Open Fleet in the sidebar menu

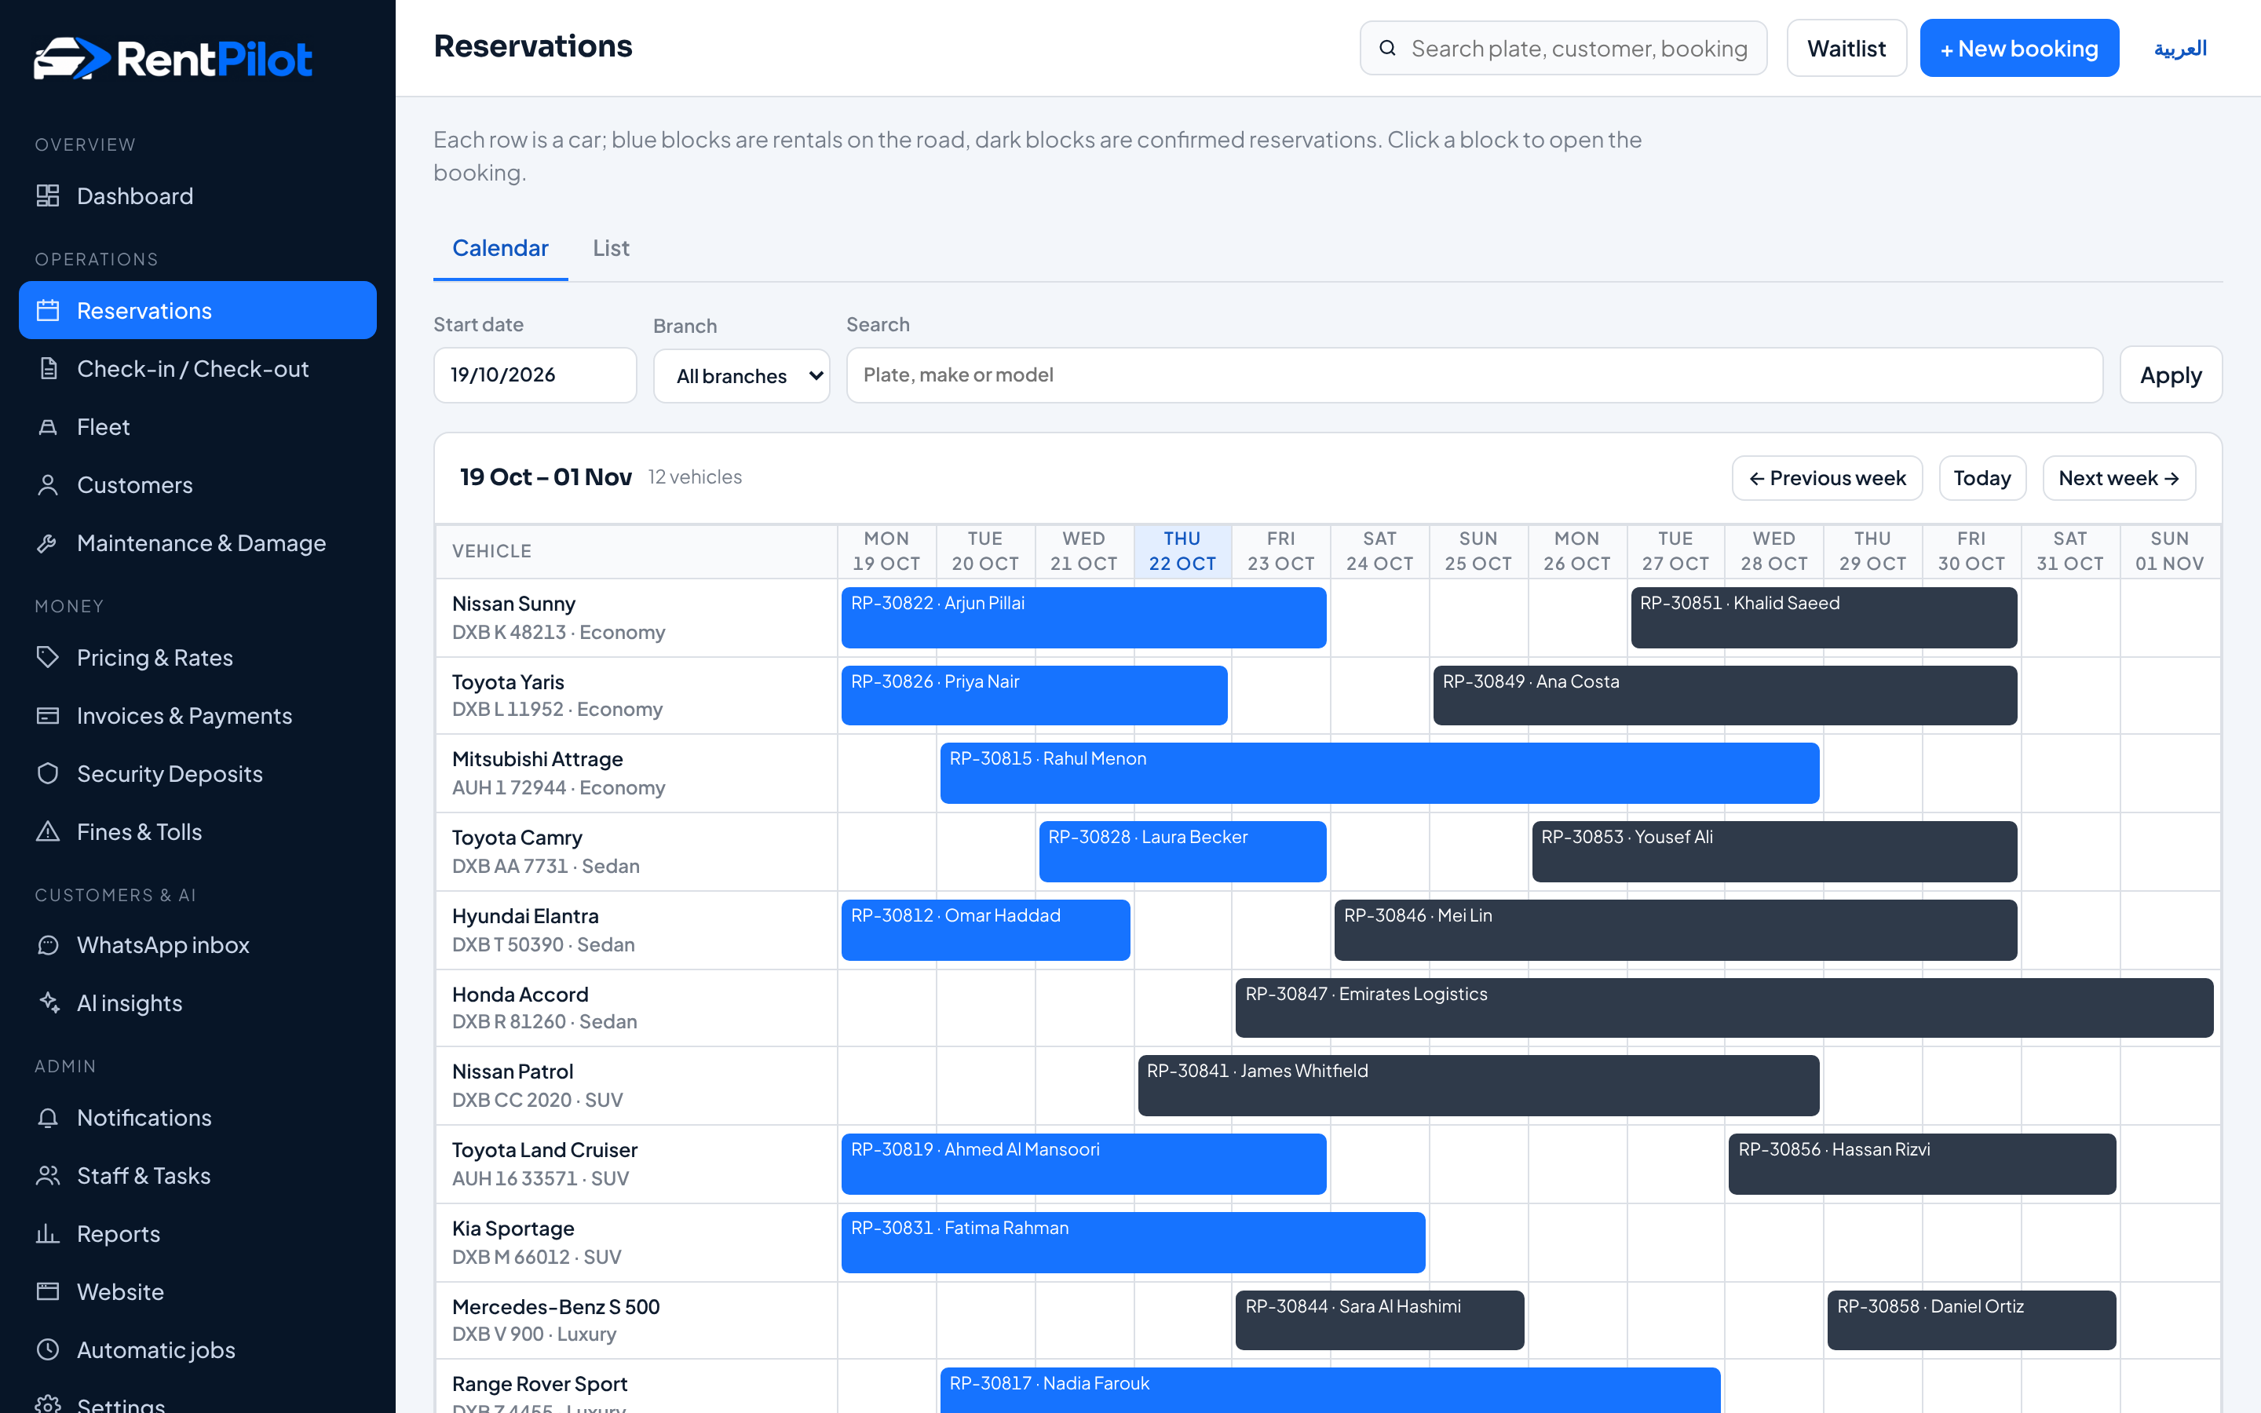(x=197, y=426)
